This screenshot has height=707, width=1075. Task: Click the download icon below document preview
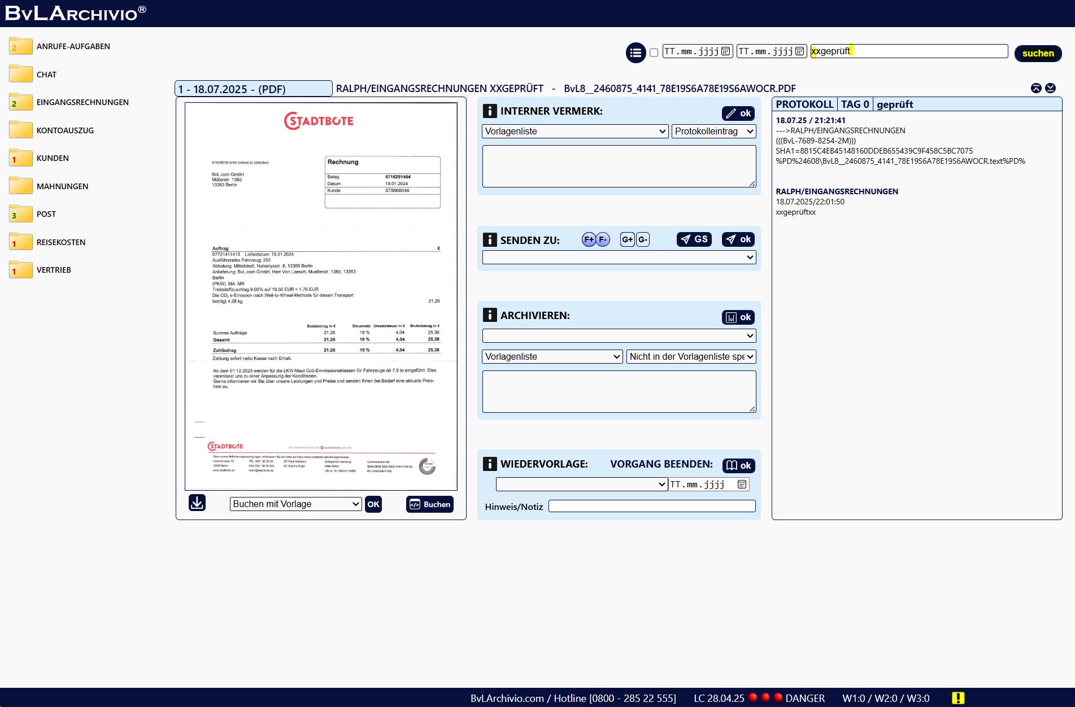(197, 503)
